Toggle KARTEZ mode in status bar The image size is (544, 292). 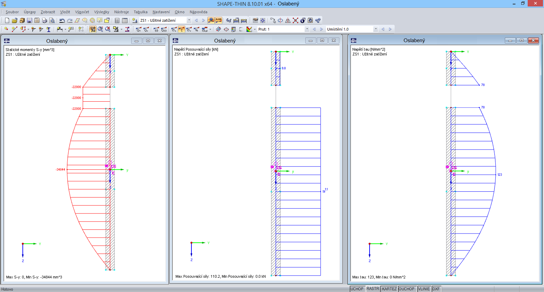pyautogui.click(x=389, y=289)
